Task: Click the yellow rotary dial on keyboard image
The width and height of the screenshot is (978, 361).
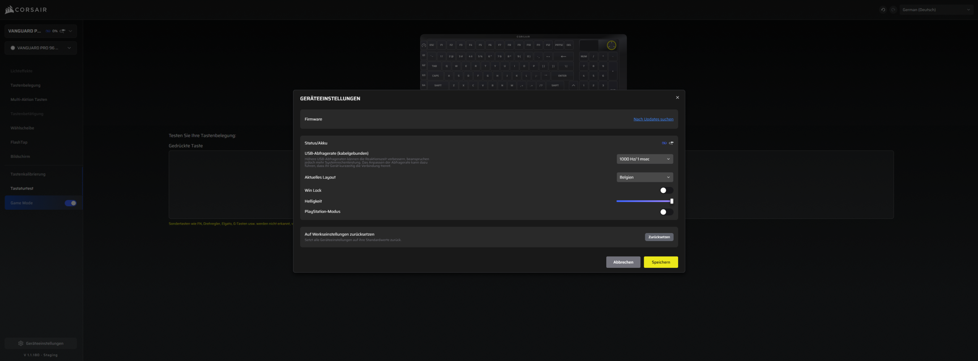Action: click(611, 45)
